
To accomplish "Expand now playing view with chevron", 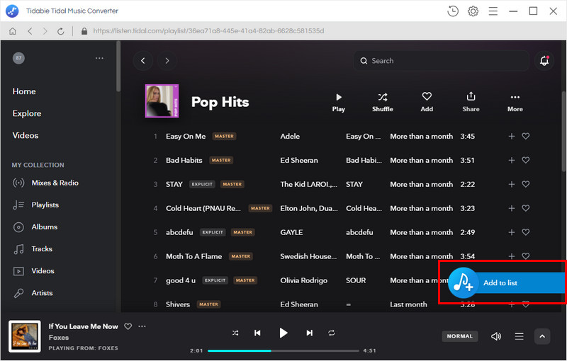I will pos(542,336).
